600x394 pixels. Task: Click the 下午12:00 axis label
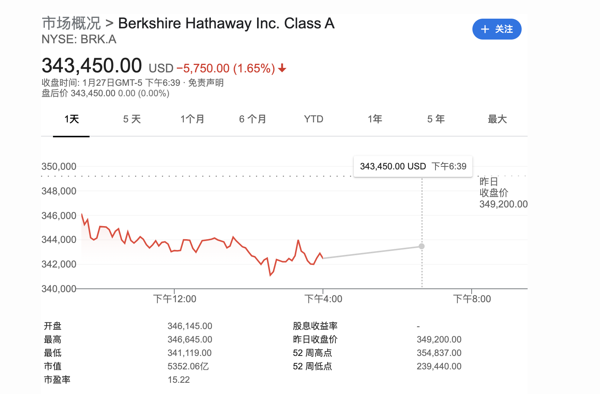175,298
